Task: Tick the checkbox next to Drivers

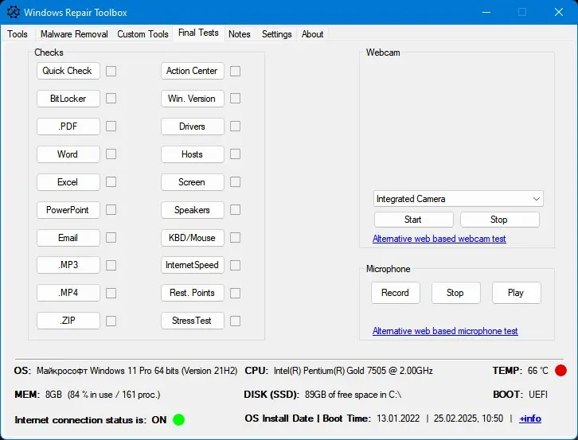Action: [x=235, y=127]
